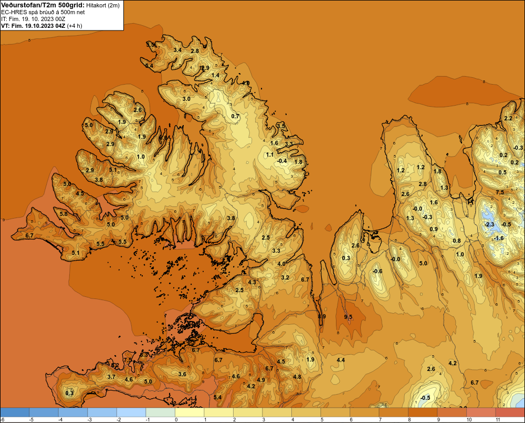This screenshot has width=525, height=423.
Task: Click the -0.6 temperature value
Action: [x=377, y=271]
